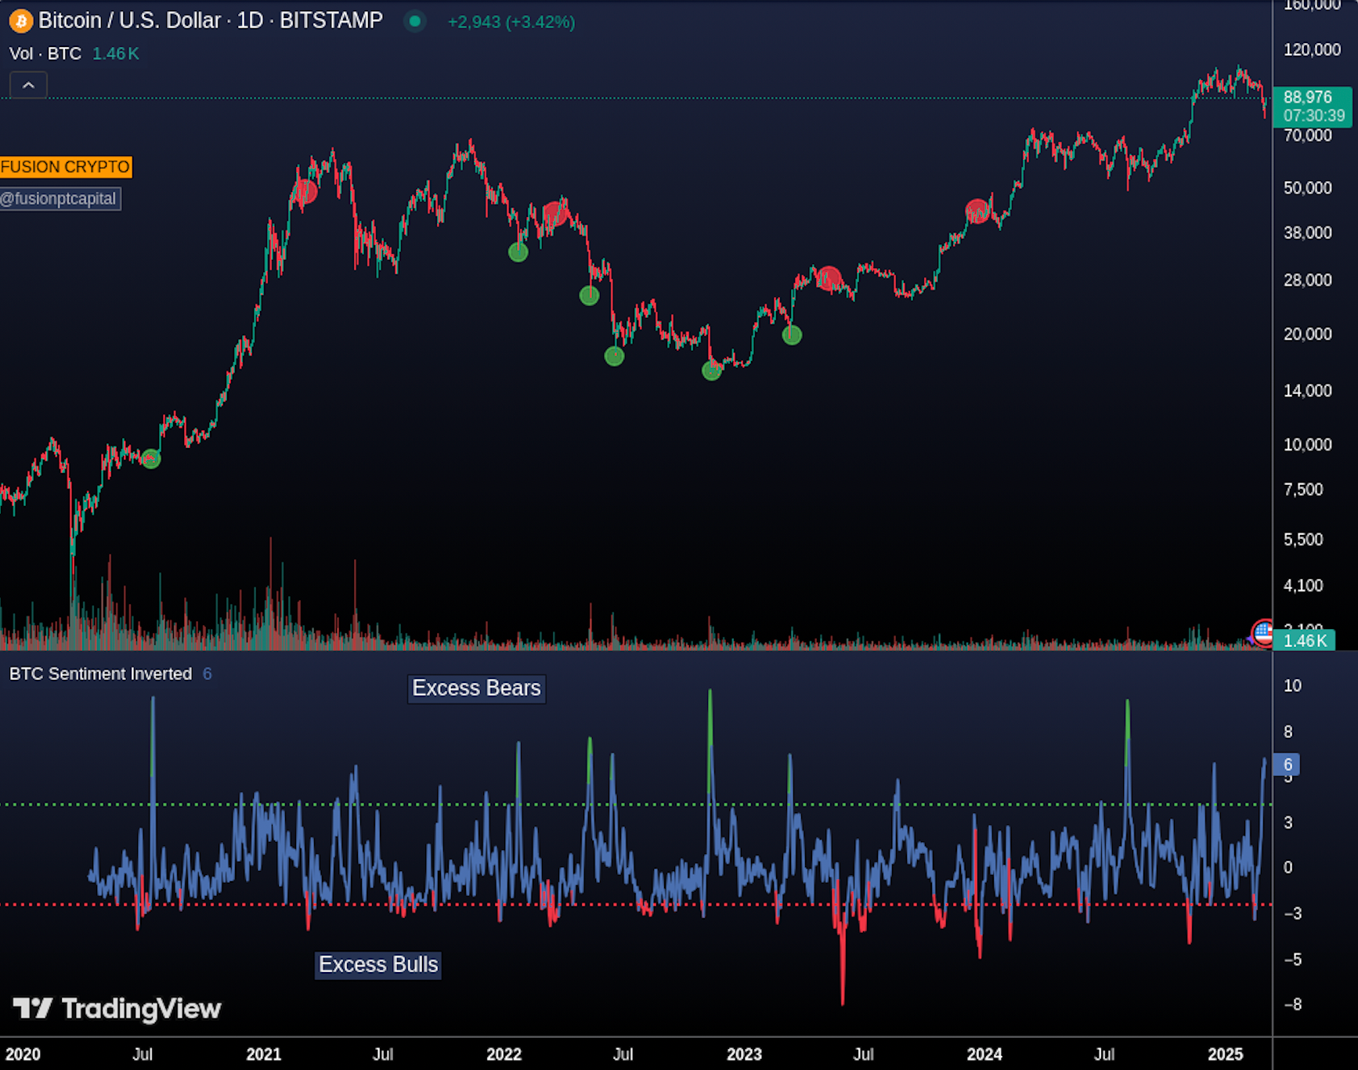Select the Excess Bulls annotation
Viewport: 1358px width, 1070px height.
tap(378, 964)
